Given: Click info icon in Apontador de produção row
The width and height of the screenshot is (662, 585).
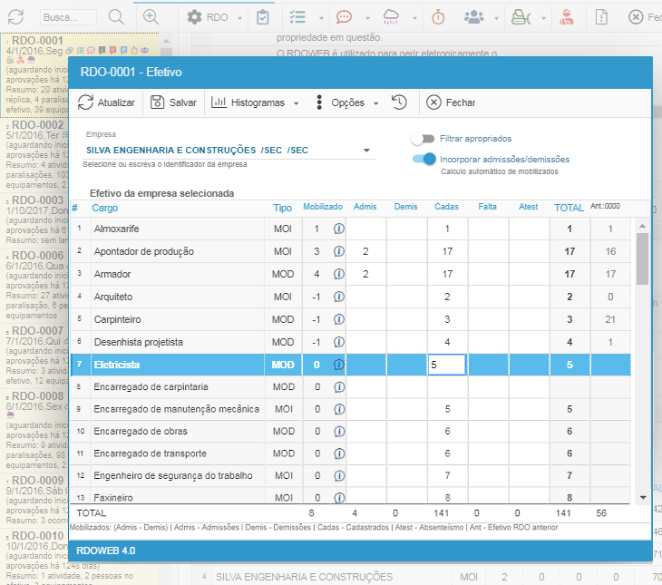Looking at the screenshot, I should pos(339,251).
